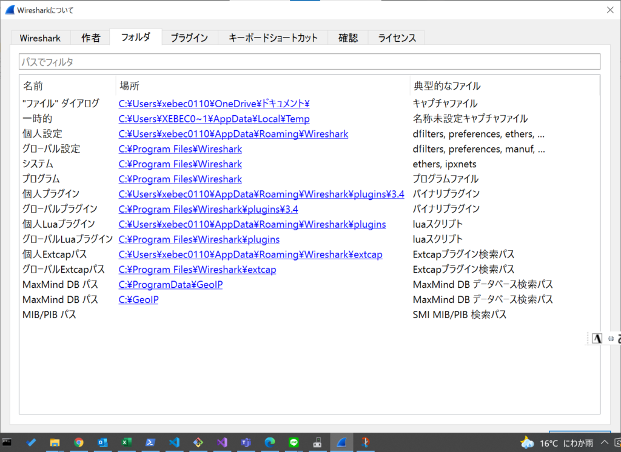Open the 16°C にわか雨 weather widget
The height and width of the screenshot is (452, 621).
tap(557, 443)
